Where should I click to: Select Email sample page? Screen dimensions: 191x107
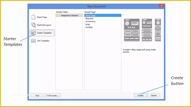(88, 24)
